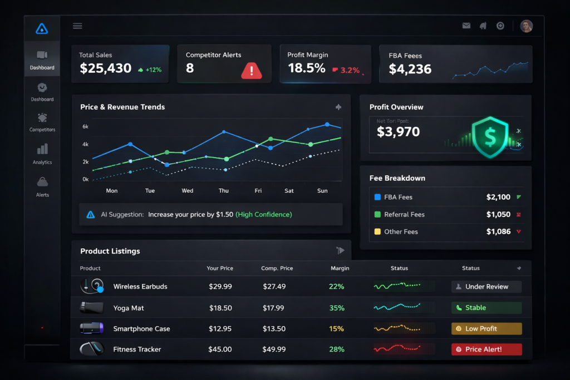Image resolution: width=570 pixels, height=380 pixels.
Task: Expand Product Listings with the arrow icon
Action: pyautogui.click(x=341, y=251)
